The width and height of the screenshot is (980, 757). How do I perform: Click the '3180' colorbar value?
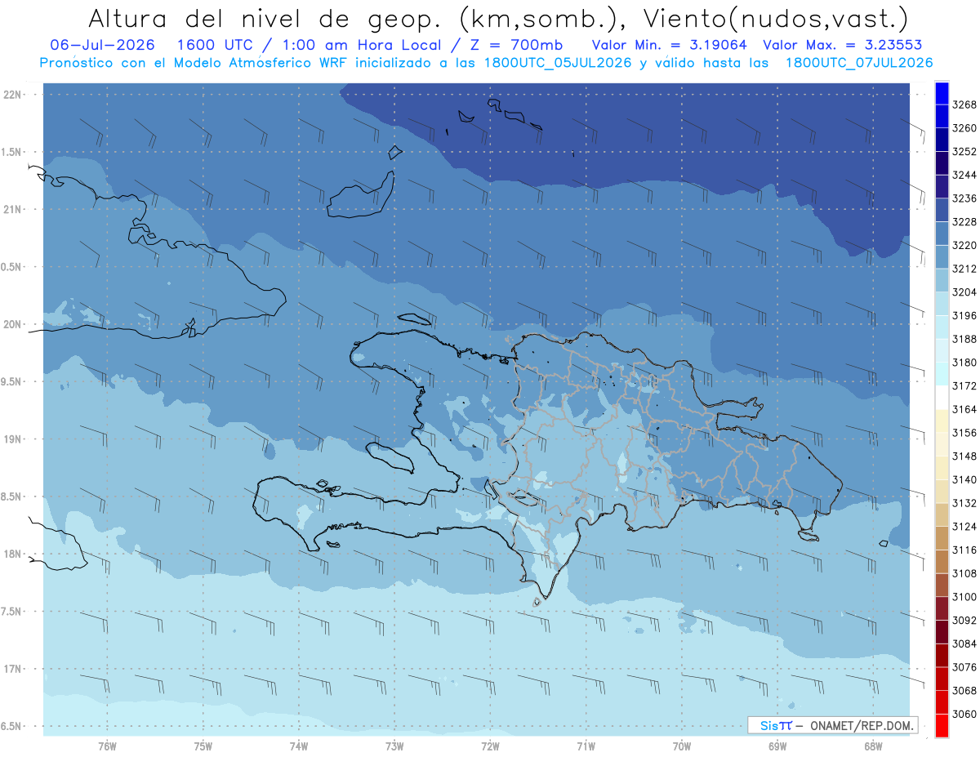click(964, 363)
